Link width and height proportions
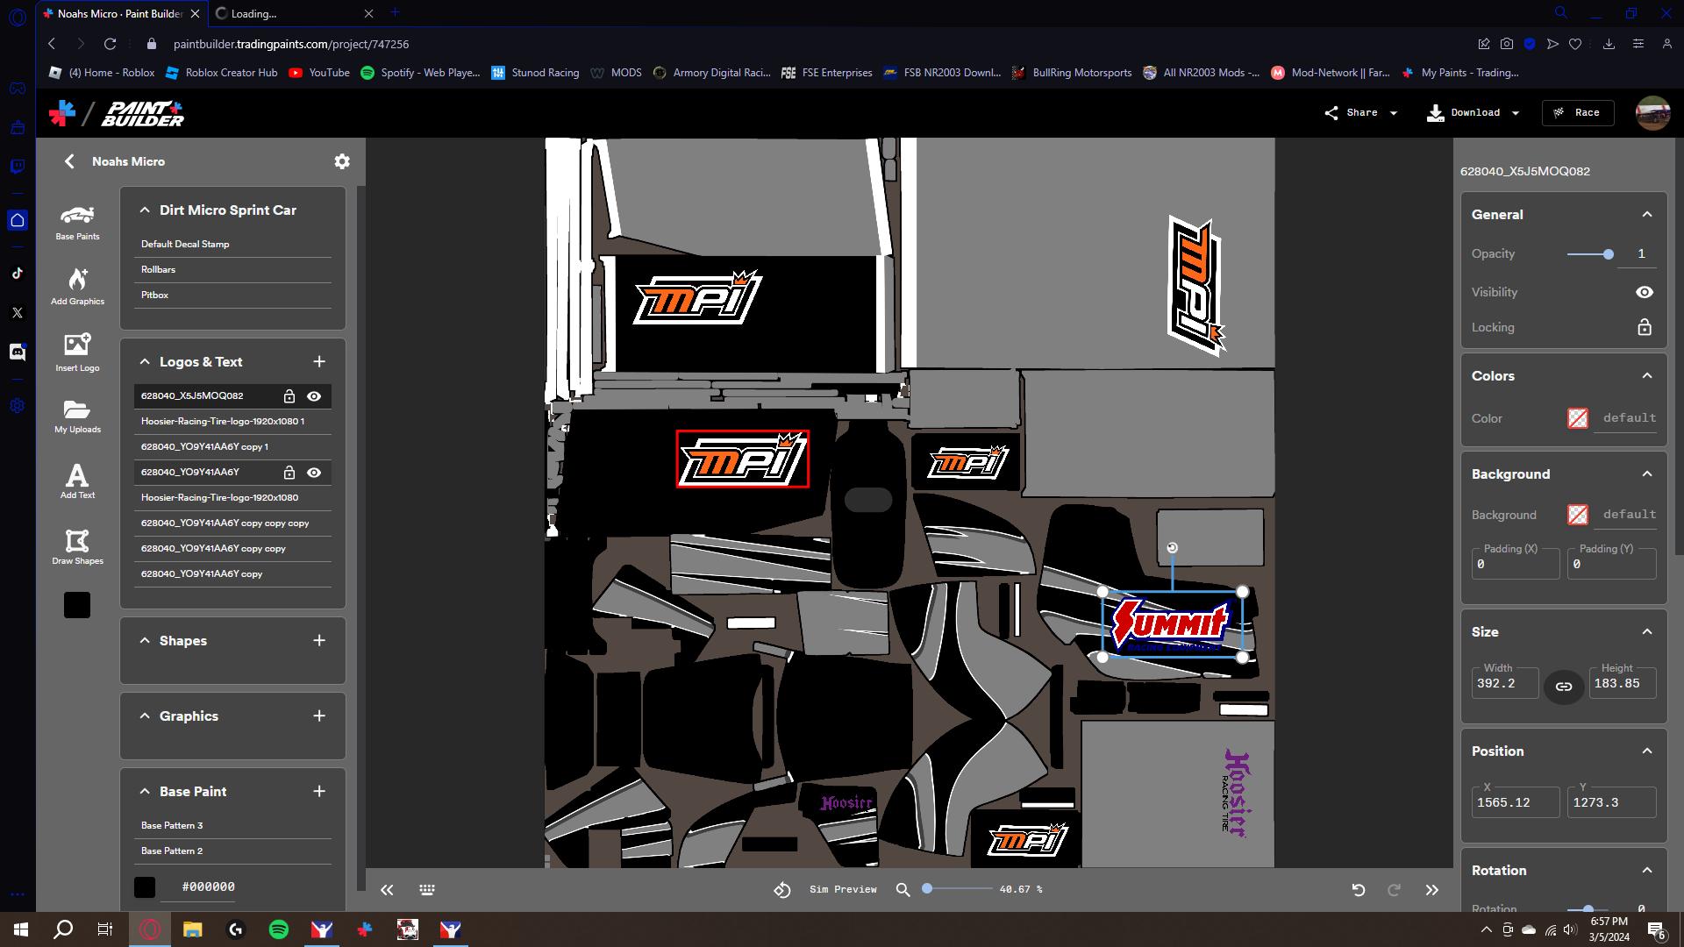1684x947 pixels. tap(1564, 687)
